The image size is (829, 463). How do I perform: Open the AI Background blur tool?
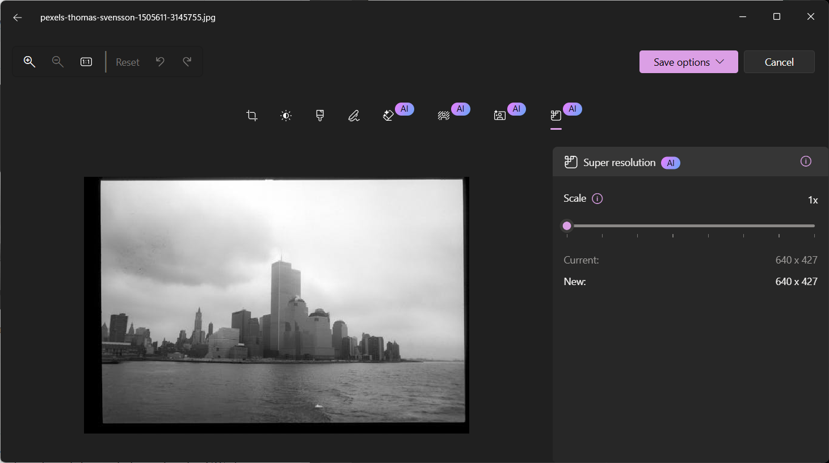click(444, 116)
